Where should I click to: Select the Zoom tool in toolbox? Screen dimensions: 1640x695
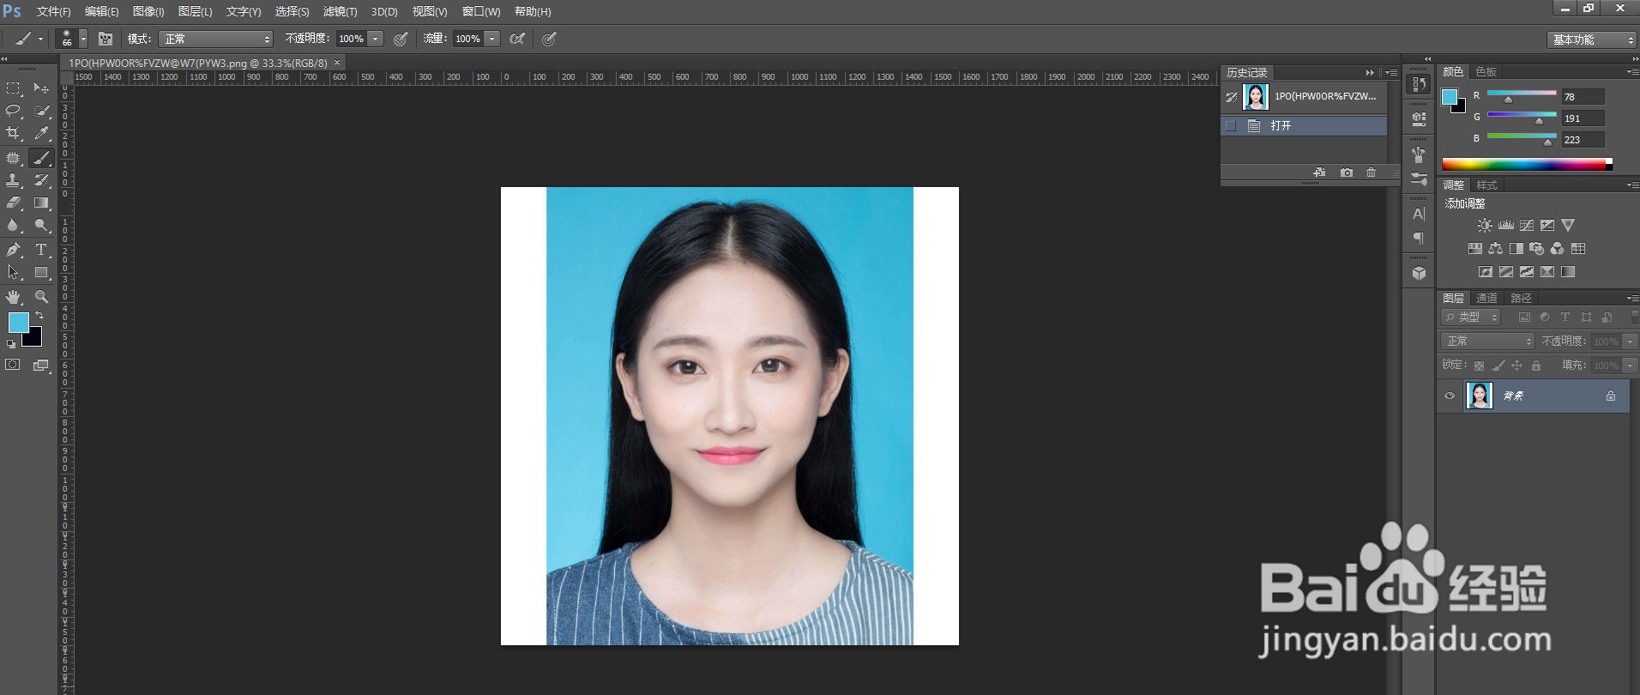pos(41,297)
